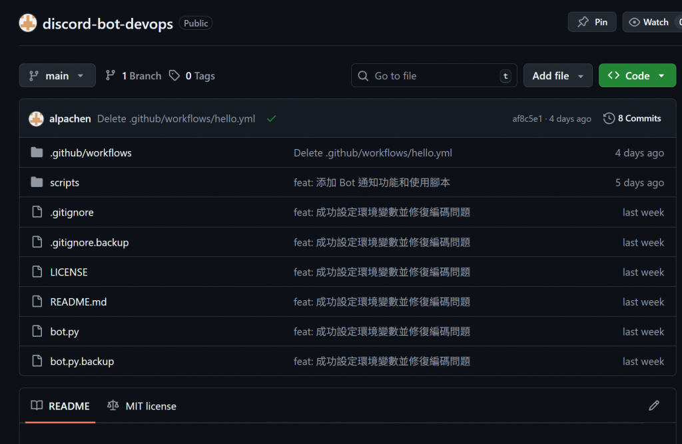This screenshot has width=682, height=444.
Task: Click the '4 days ago' timestamp of .github/workflows
Action: click(x=639, y=153)
